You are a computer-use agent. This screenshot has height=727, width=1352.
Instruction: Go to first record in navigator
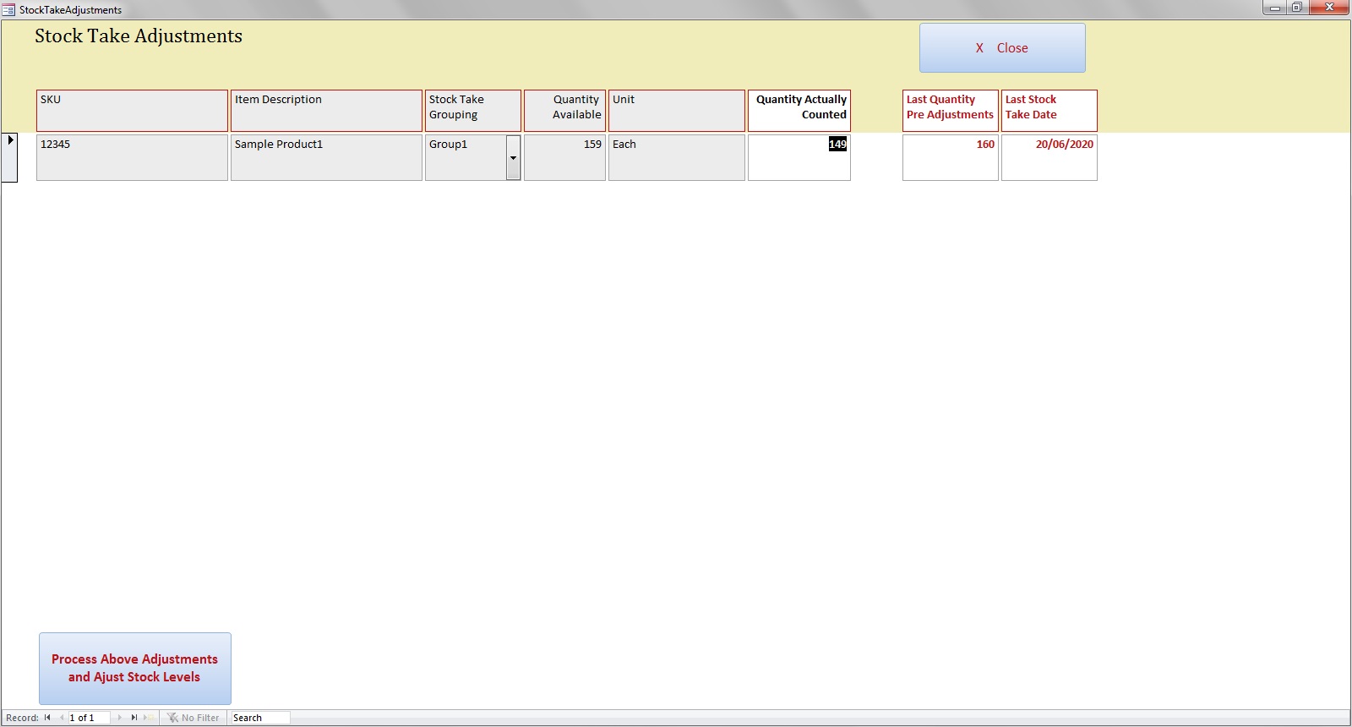click(47, 718)
